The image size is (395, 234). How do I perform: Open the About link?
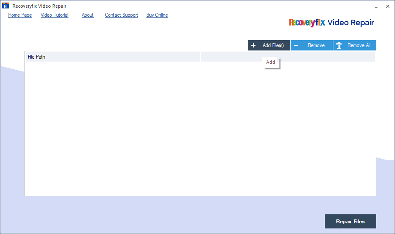[87, 15]
